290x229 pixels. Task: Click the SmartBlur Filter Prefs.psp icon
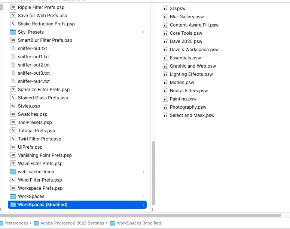coord(13,40)
